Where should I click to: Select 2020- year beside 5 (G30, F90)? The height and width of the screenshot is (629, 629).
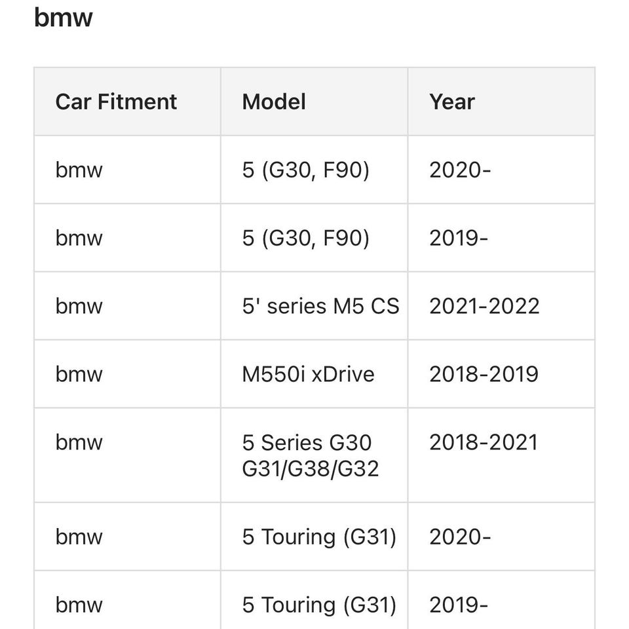coord(460,170)
